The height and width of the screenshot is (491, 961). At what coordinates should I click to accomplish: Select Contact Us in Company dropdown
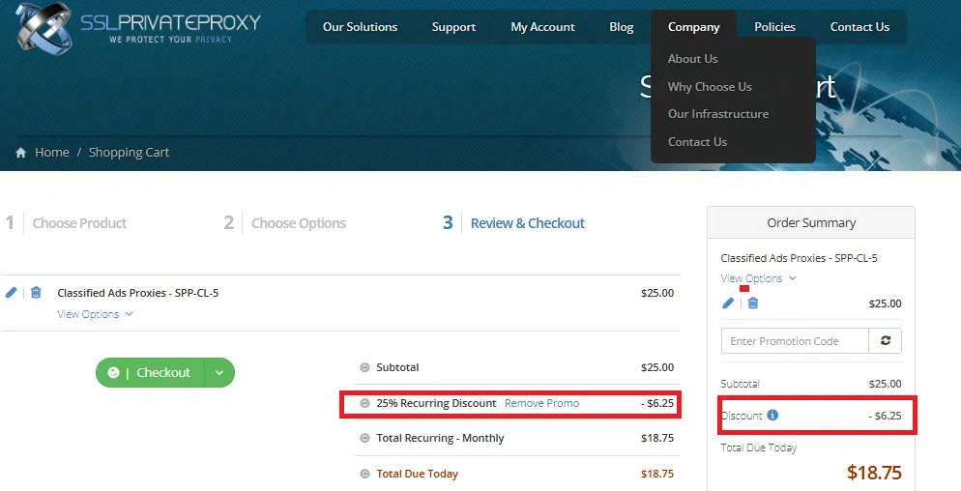697,142
